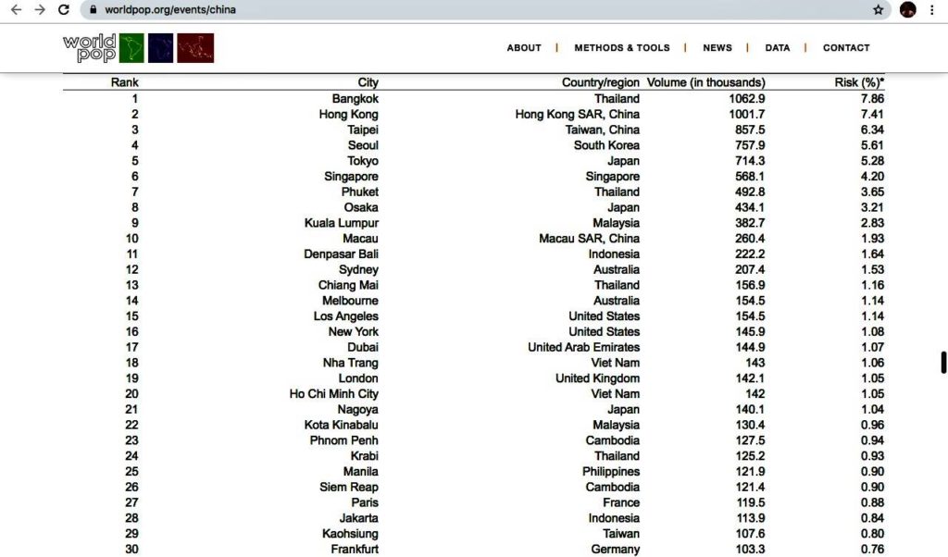Click the Country/region column header
Viewport: 948px width, 557px height.
(x=600, y=82)
